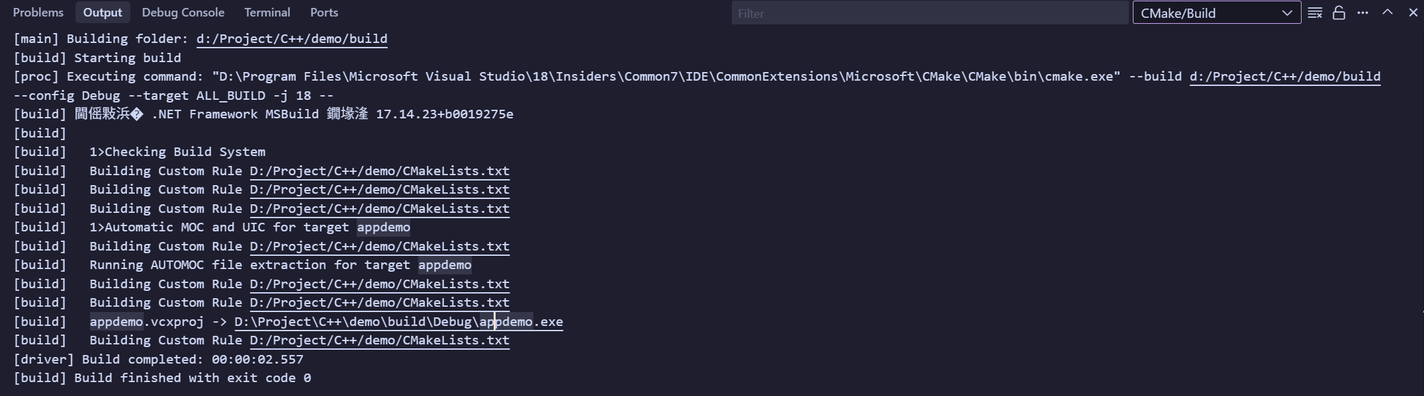
Task: Expand the output channel selector chevron
Action: click(x=1286, y=12)
